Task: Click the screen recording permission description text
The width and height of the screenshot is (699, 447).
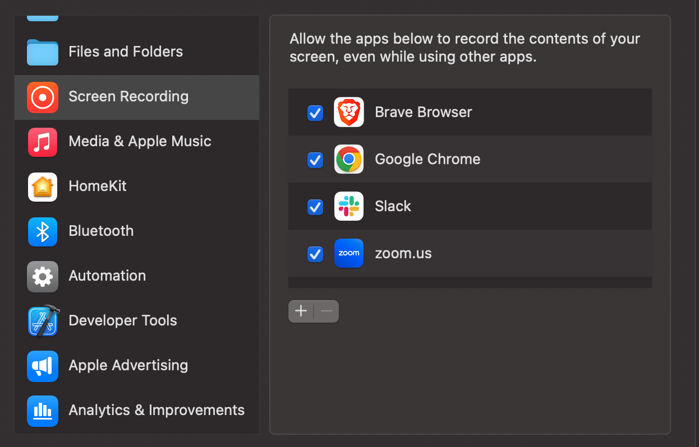Action: pos(465,48)
